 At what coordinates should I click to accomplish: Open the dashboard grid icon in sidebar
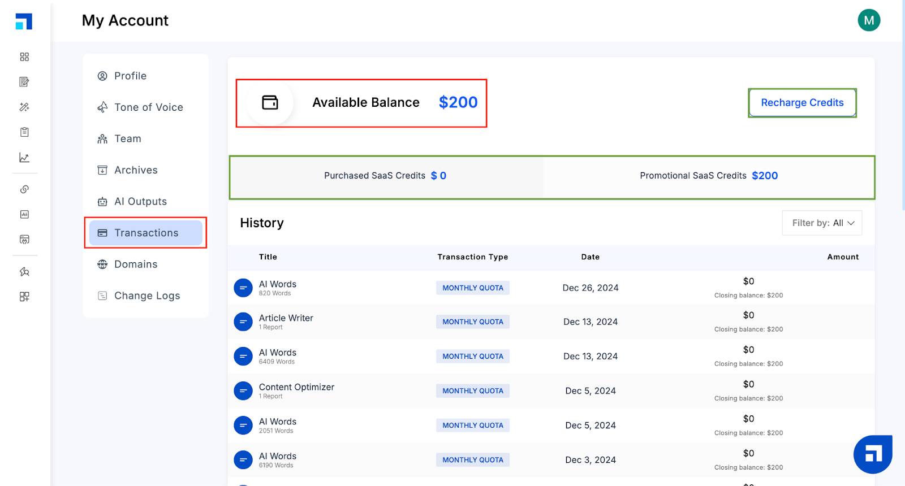point(24,57)
